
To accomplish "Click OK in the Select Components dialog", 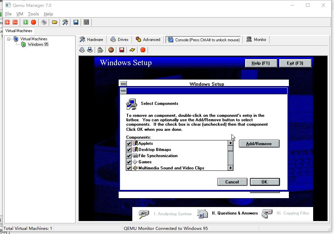I will click(x=265, y=182).
